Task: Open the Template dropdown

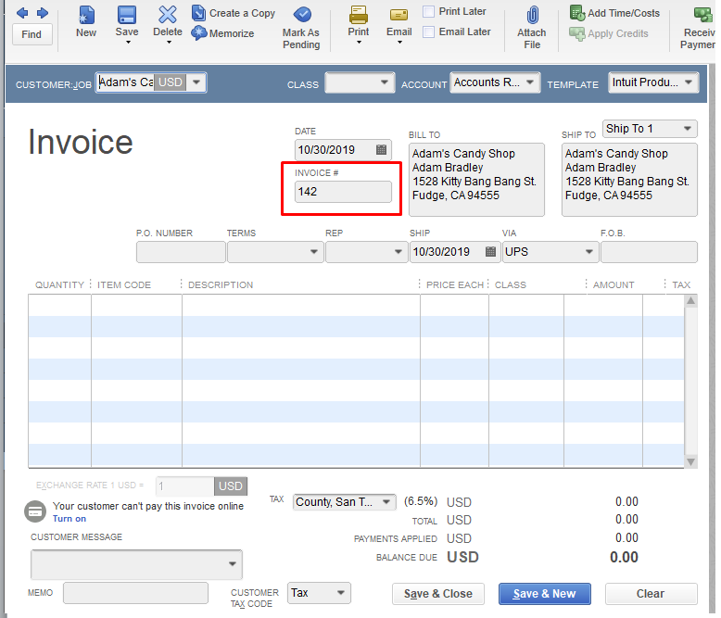Action: point(689,82)
